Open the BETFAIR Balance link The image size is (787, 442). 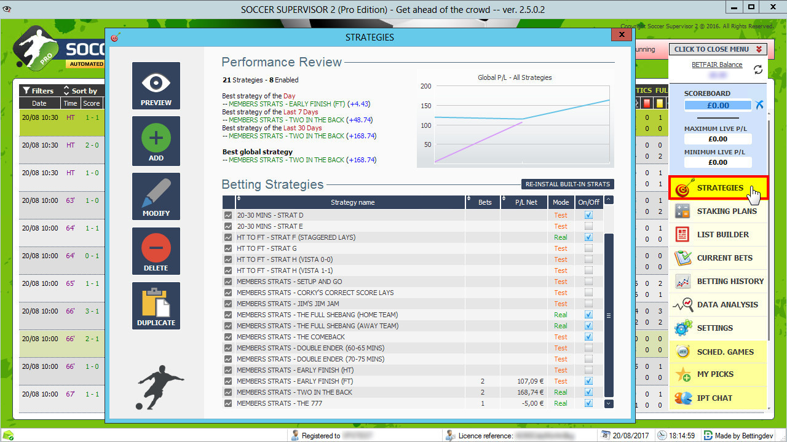(x=717, y=65)
